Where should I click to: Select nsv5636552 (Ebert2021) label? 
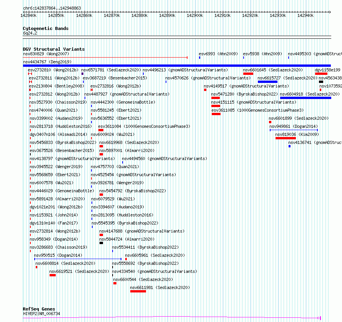tap(116, 118)
